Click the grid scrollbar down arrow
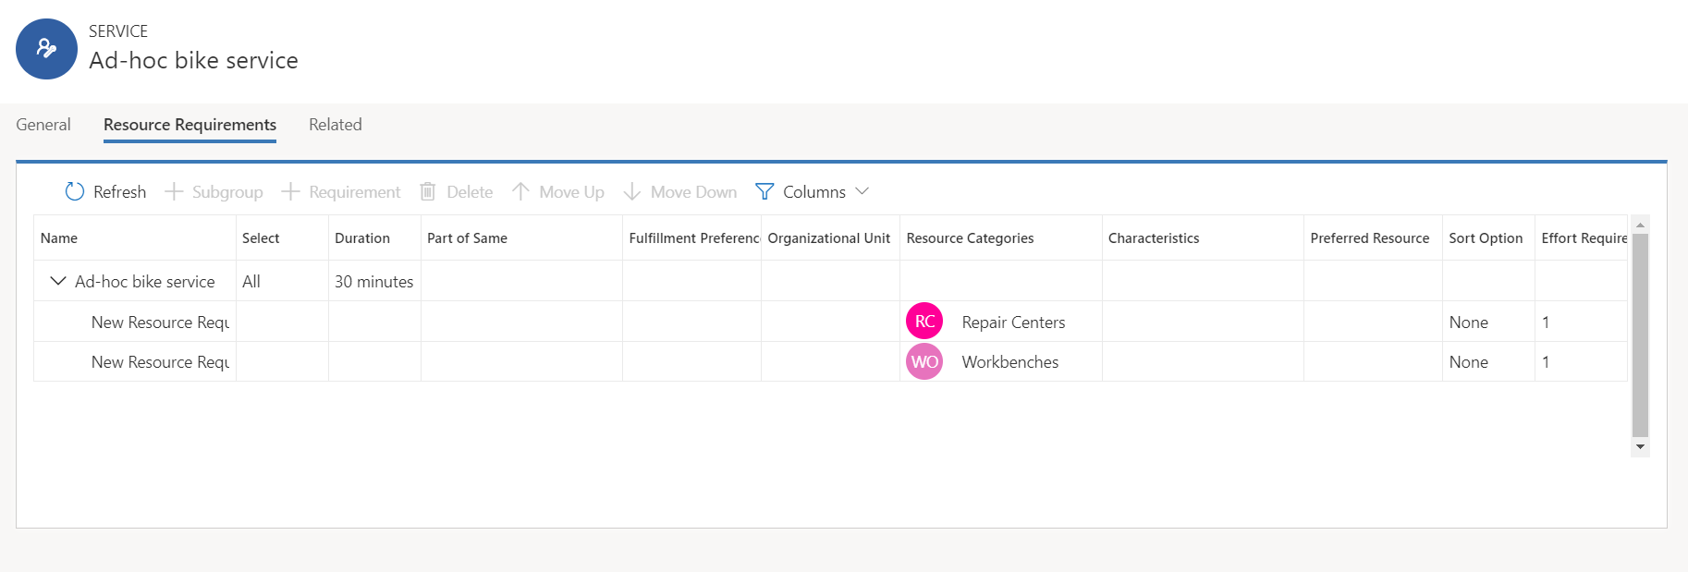Image resolution: width=1688 pixels, height=572 pixels. point(1640,447)
